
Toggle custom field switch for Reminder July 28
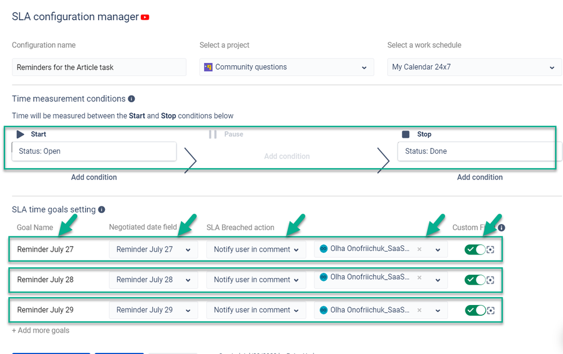click(475, 280)
